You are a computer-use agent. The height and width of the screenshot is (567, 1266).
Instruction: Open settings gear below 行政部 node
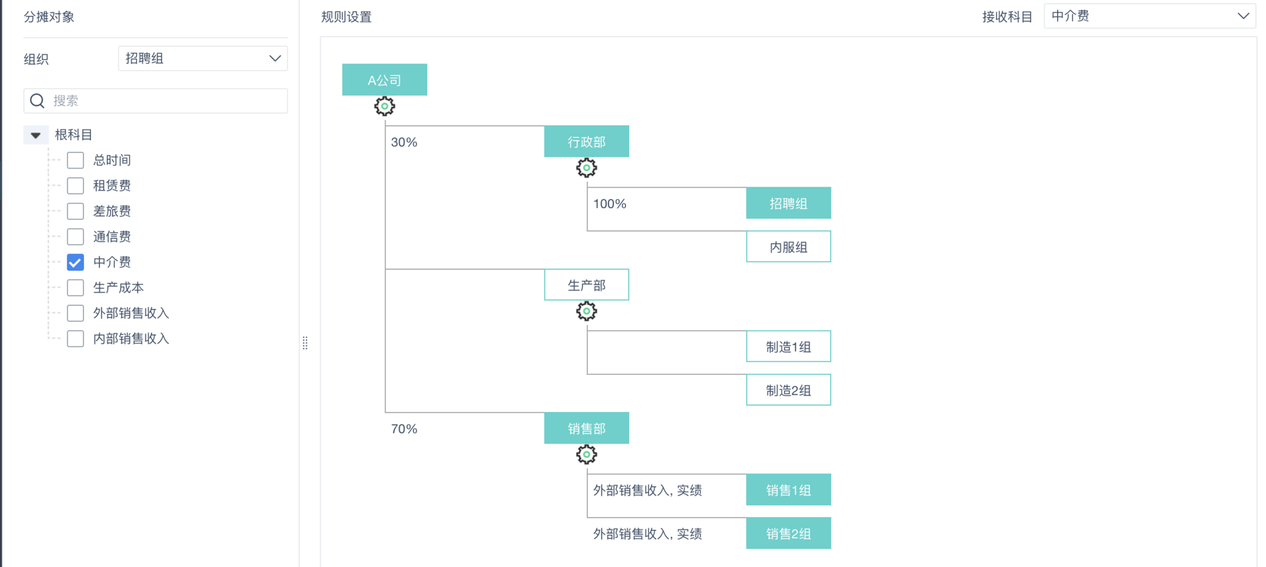587,168
